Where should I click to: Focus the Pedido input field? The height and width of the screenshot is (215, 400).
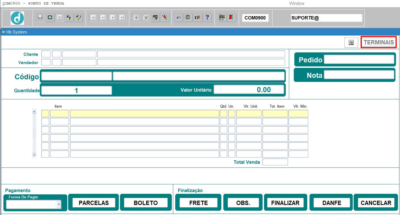tap(359, 60)
